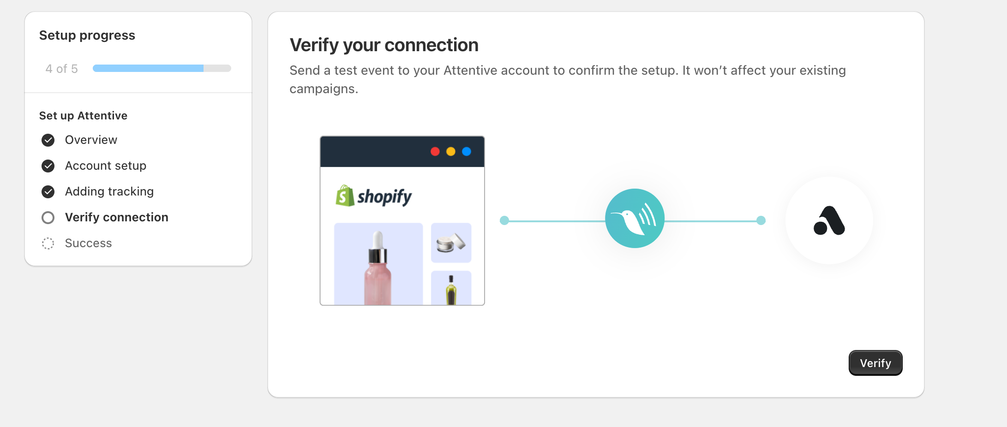The image size is (1007, 427).
Task: Click the setup progress bar
Action: pyautogui.click(x=162, y=68)
